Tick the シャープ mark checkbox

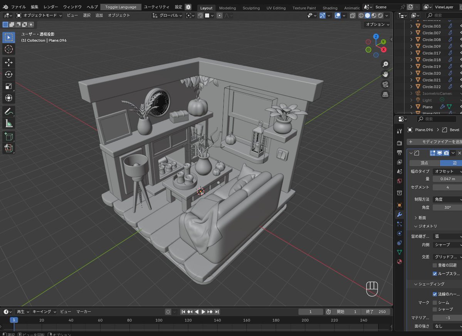435,309
